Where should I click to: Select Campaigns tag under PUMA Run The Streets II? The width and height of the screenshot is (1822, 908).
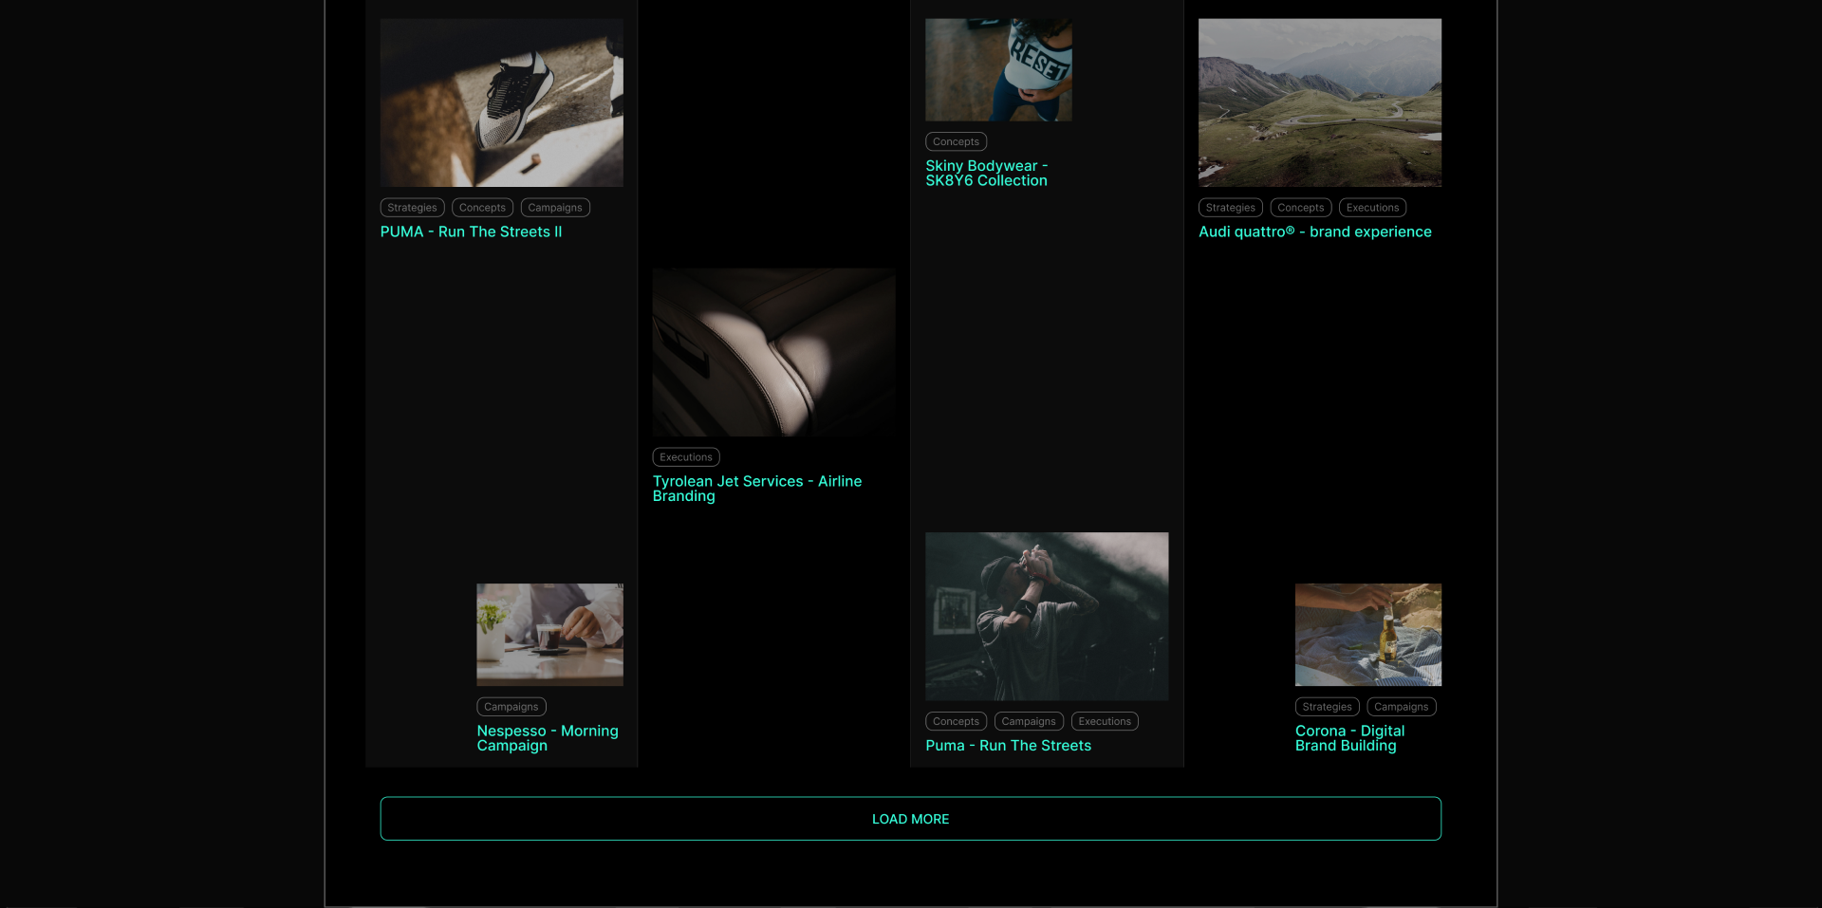(x=555, y=208)
